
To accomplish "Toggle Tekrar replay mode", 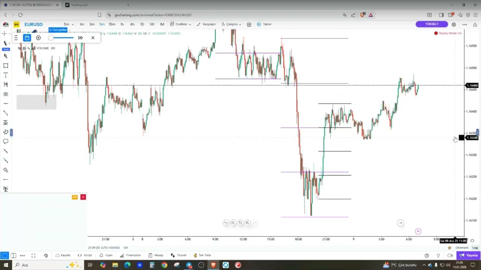I will pyautogui.click(x=264, y=24).
